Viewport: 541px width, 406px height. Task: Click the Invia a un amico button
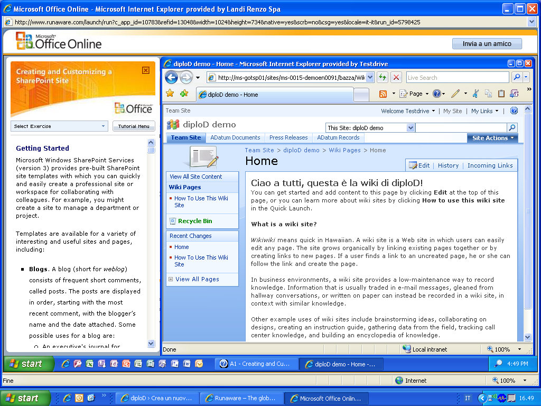click(487, 43)
